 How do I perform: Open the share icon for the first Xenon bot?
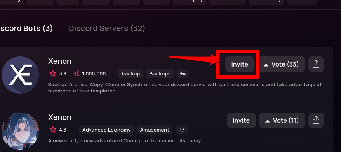(316, 64)
